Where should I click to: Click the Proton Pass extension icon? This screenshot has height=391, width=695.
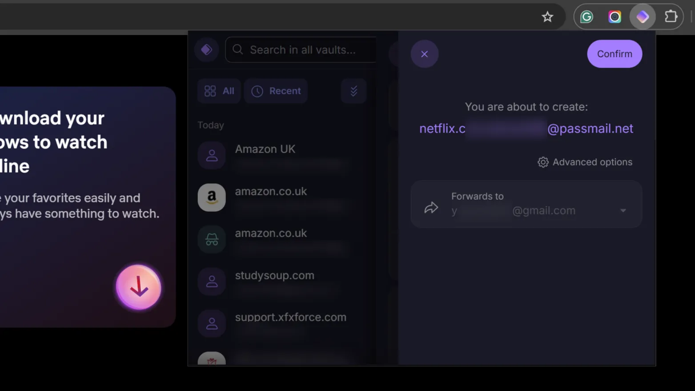click(643, 17)
